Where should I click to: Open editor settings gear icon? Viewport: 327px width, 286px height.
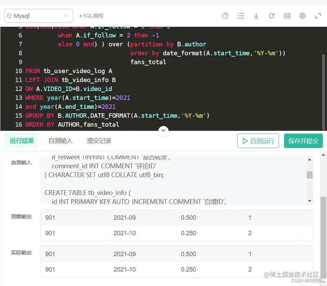coord(302,16)
